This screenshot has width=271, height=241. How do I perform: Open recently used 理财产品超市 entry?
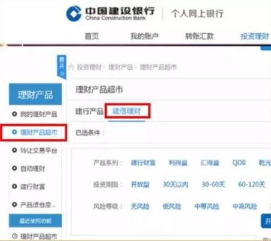(39, 236)
